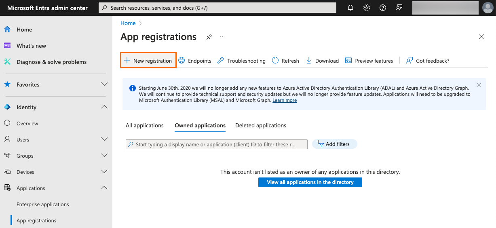Click the What's new icon

pyautogui.click(x=7, y=46)
